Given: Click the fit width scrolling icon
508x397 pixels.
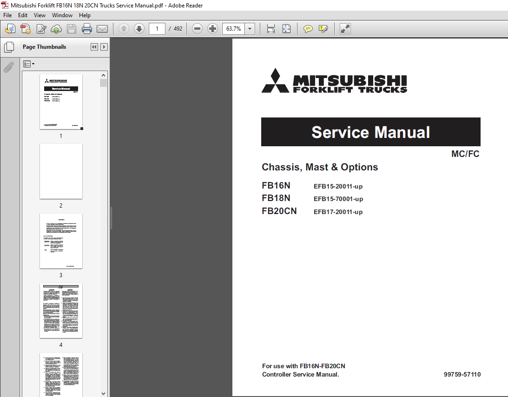Looking at the screenshot, I should point(271,29).
